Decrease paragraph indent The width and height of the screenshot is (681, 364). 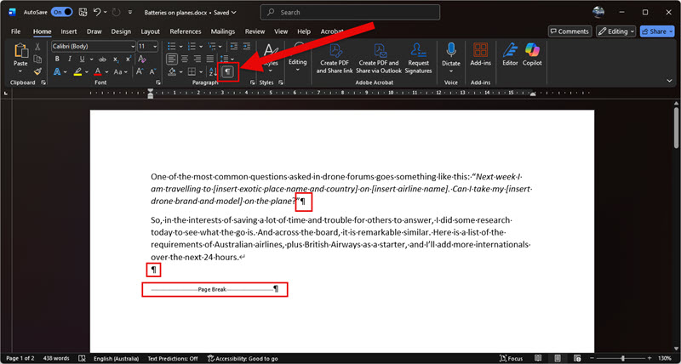(x=233, y=46)
